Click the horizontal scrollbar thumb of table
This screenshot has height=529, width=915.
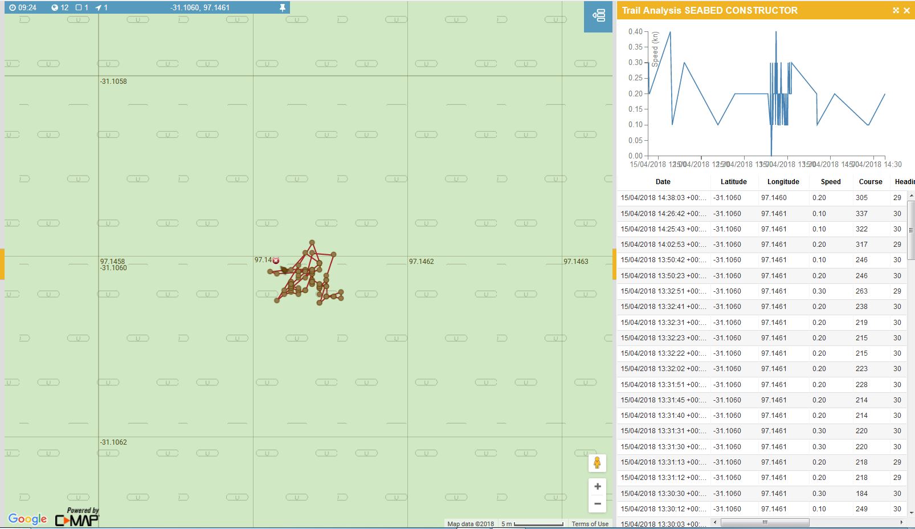pyautogui.click(x=765, y=522)
